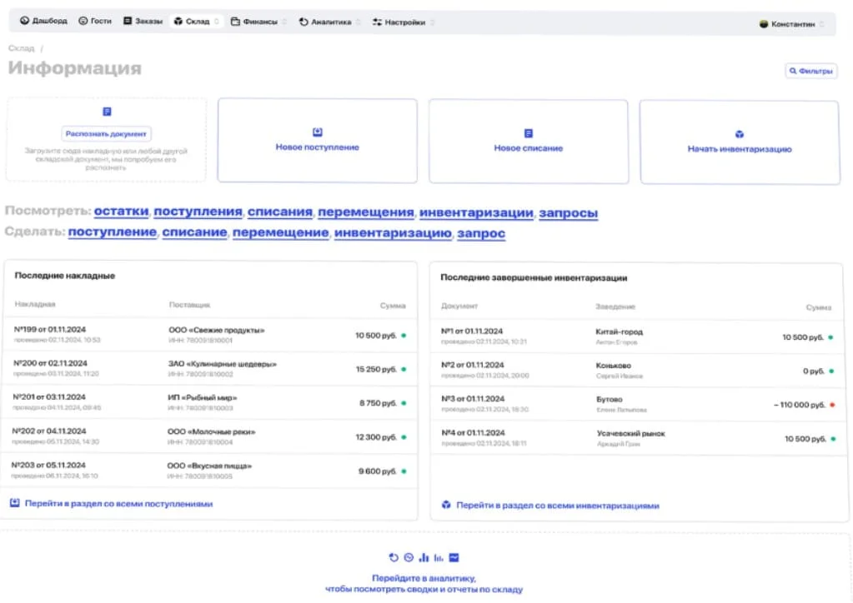The image size is (853, 603).
Task: Click the Коньково venue
Action: click(614, 366)
